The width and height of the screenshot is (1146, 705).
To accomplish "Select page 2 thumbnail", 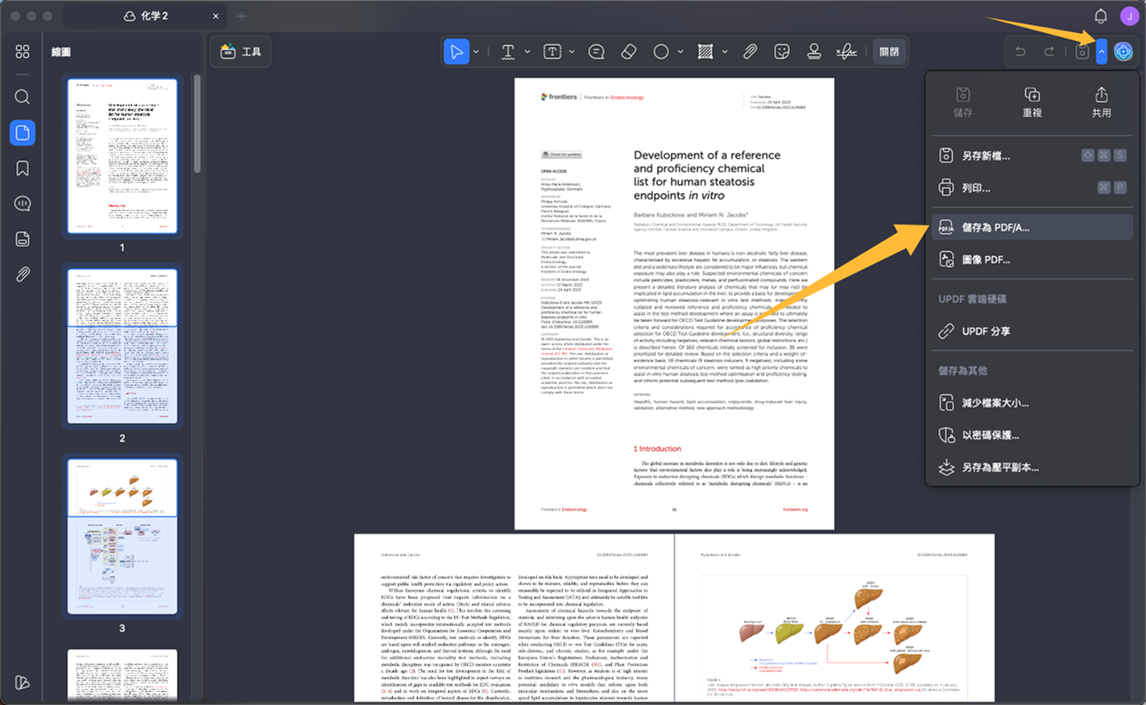I will 122,347.
